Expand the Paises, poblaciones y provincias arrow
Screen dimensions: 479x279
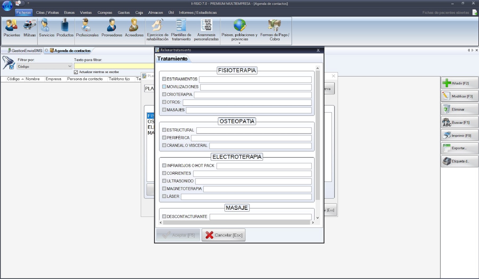tap(240, 43)
